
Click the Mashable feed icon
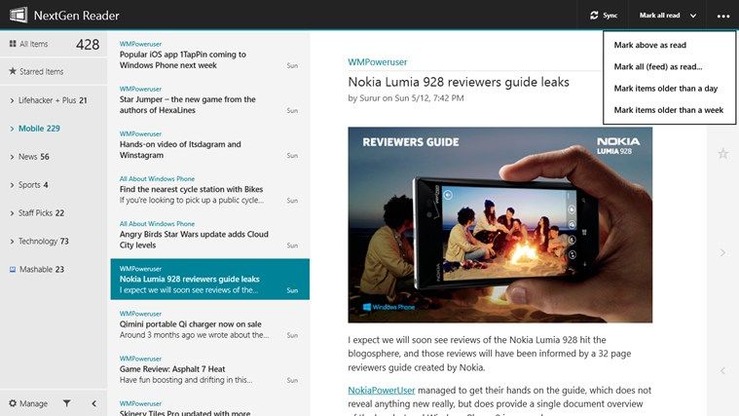13,269
